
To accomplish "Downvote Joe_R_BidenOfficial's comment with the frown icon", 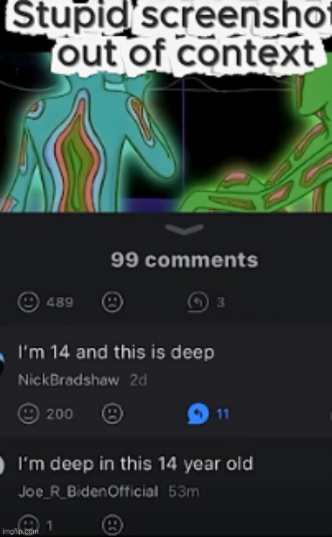I will (112, 525).
